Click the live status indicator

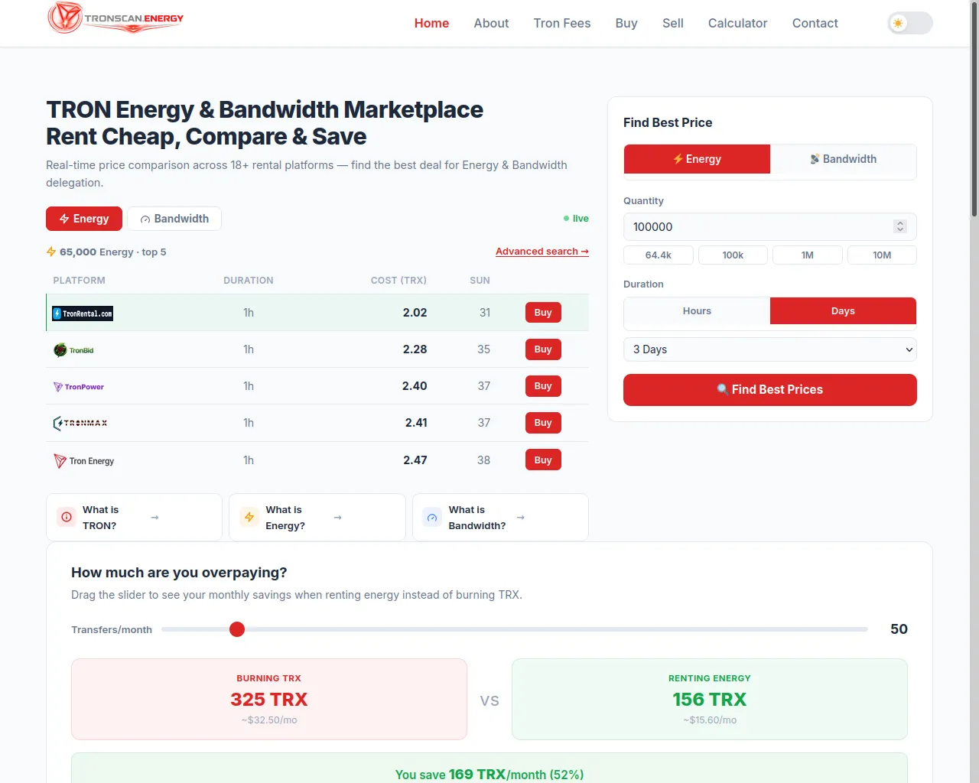(576, 219)
